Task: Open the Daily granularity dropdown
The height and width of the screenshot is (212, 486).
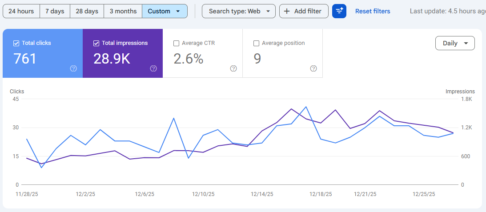Action: coord(455,43)
